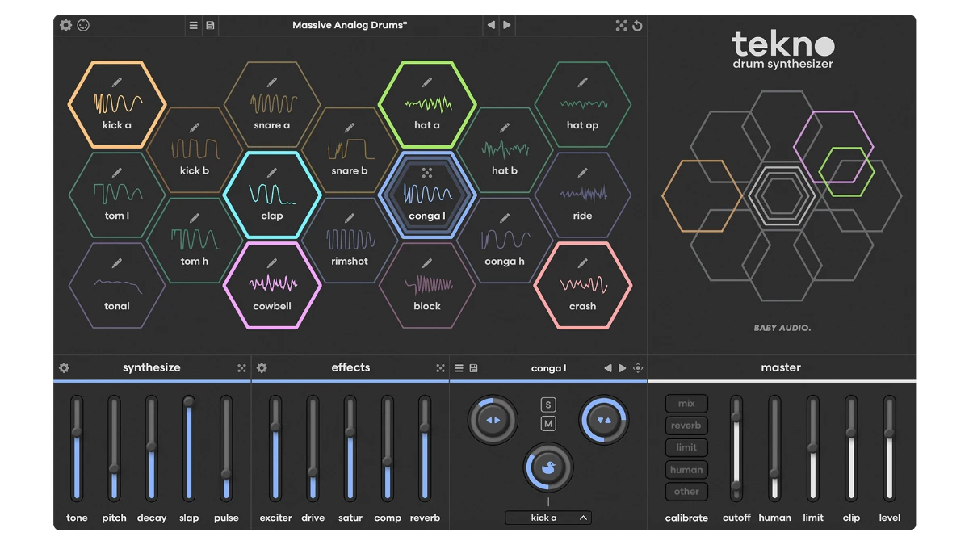This screenshot has width=969, height=545.
Task: Select the synthesize section header
Action: tap(152, 367)
